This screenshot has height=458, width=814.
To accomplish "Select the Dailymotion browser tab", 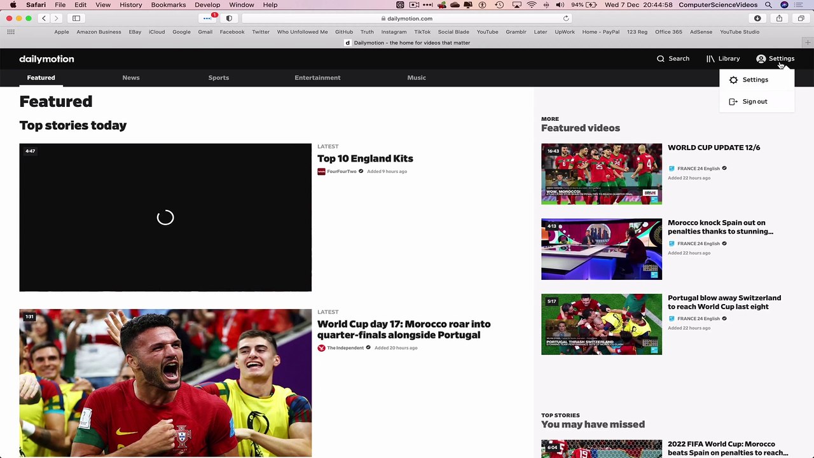I will [407, 43].
